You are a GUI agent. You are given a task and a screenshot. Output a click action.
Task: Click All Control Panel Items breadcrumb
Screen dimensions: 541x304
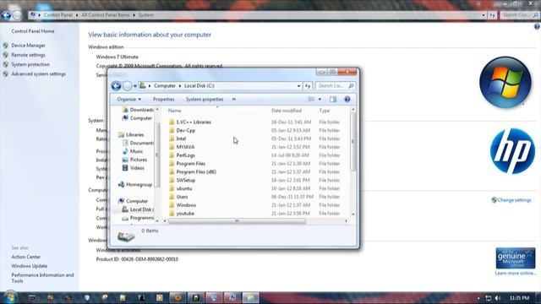tap(105, 15)
